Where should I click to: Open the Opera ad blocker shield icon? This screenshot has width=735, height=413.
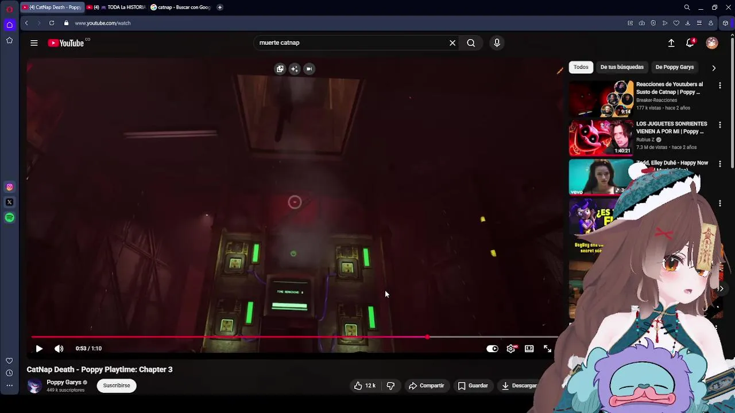pos(653,23)
